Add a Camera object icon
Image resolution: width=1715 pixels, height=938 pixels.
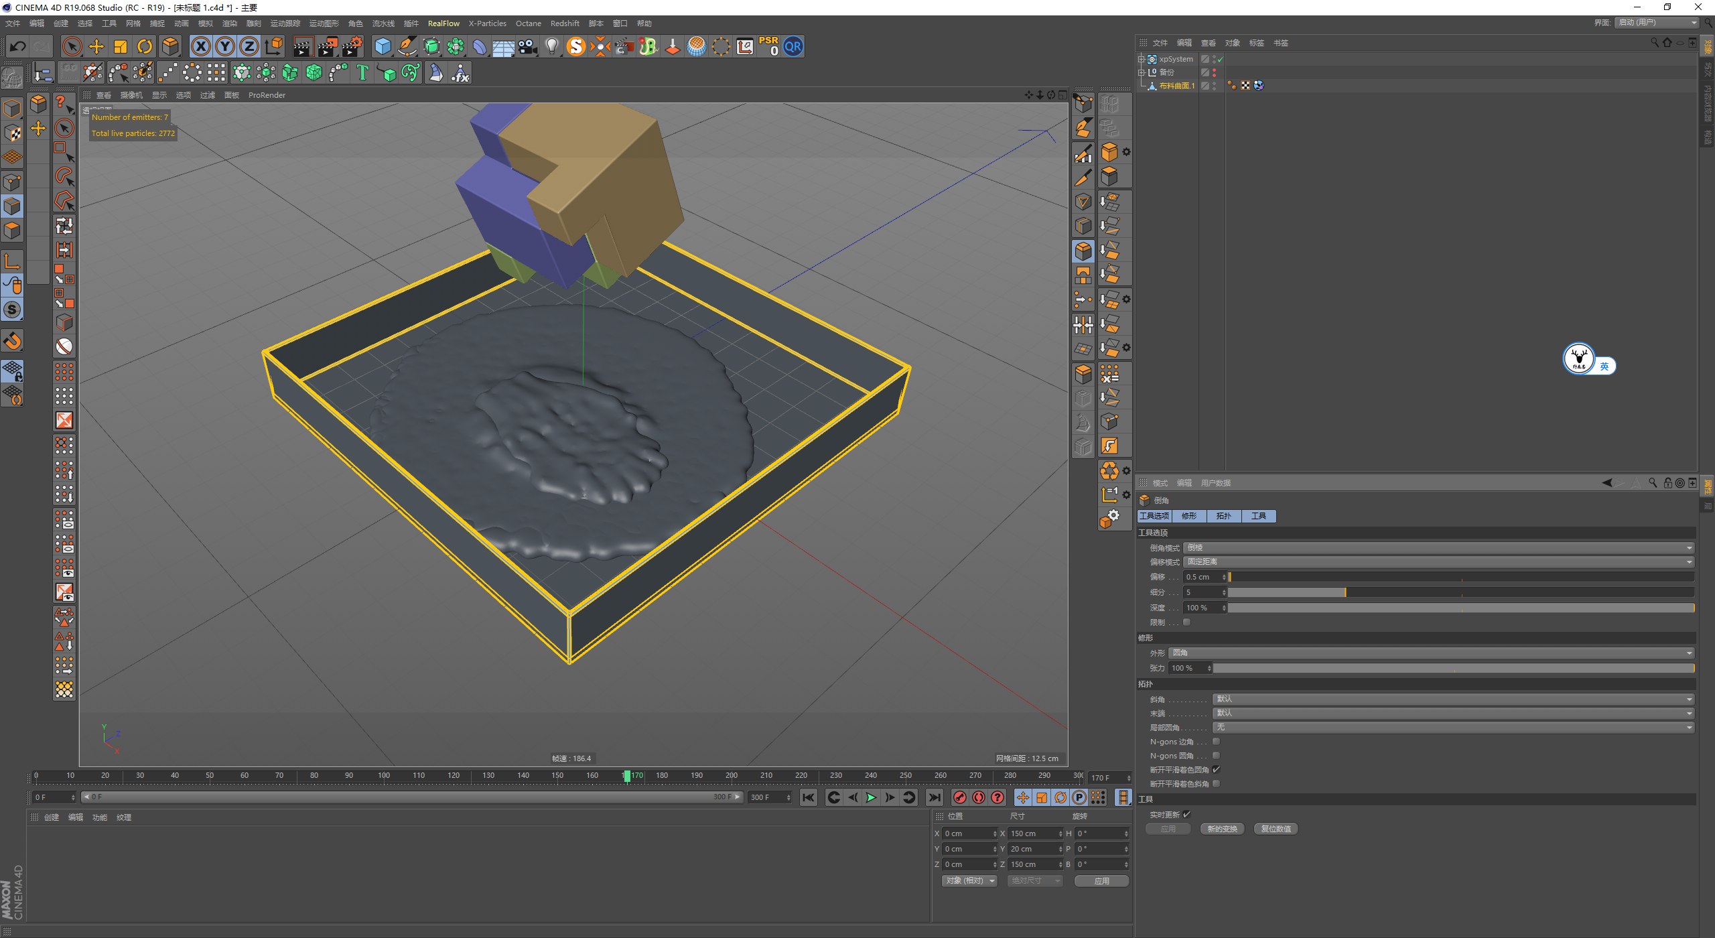point(528,46)
